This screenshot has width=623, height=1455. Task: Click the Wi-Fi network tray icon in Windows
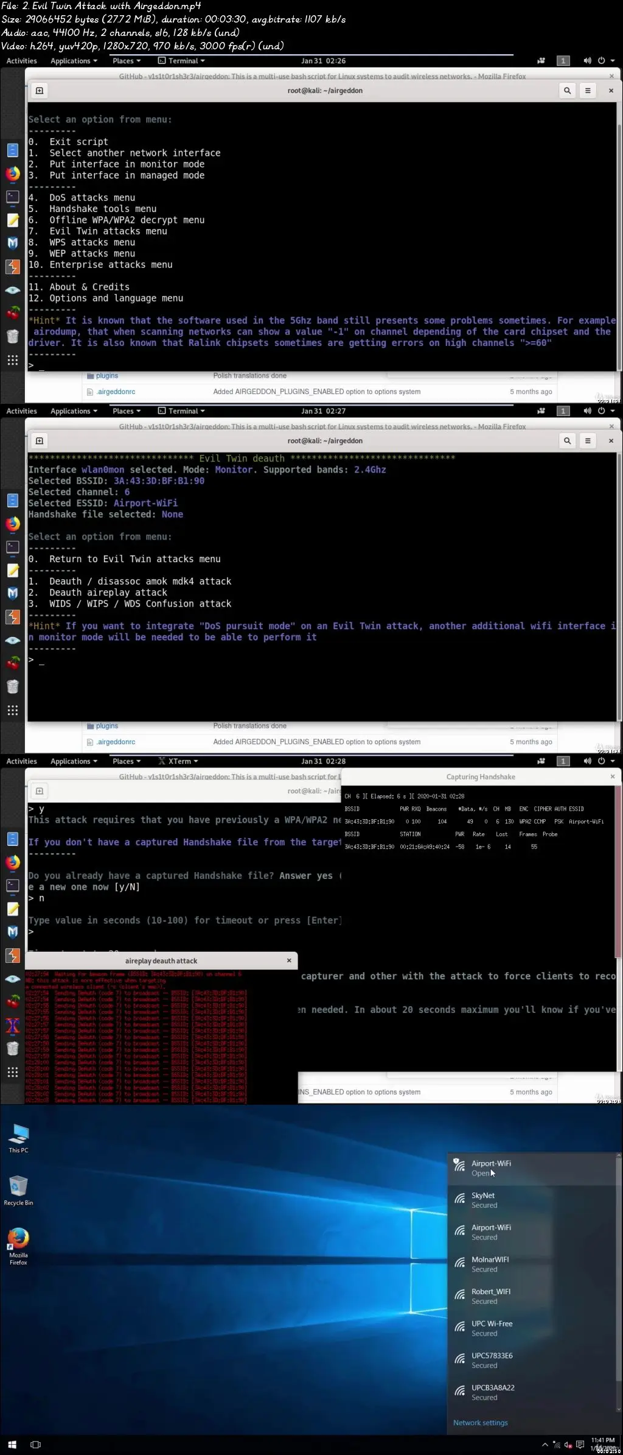pos(557,1444)
